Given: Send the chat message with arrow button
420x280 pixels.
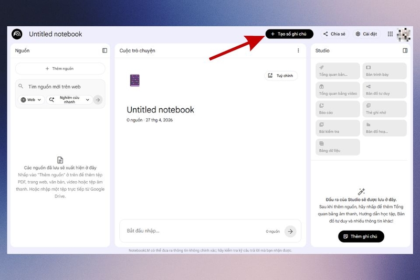Looking at the screenshot, I should pos(290,231).
